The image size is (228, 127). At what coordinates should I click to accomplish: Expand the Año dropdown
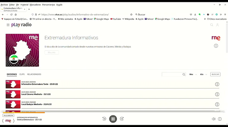pos(203,75)
